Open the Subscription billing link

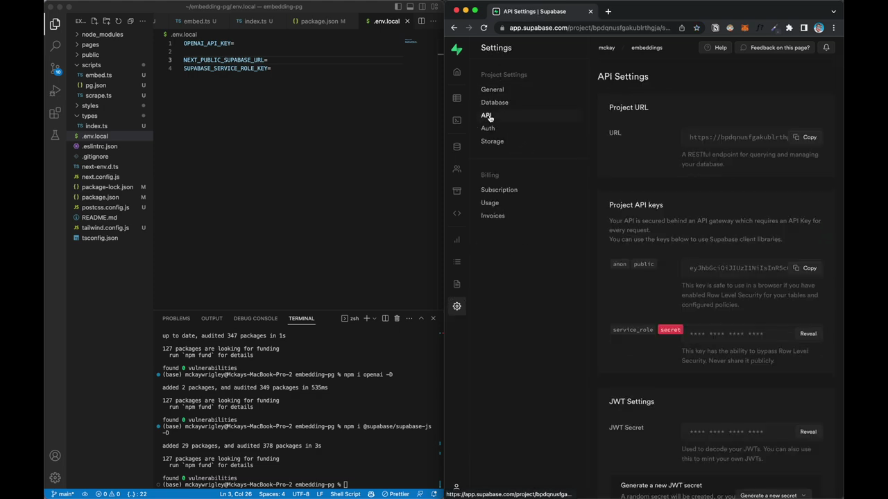499,190
